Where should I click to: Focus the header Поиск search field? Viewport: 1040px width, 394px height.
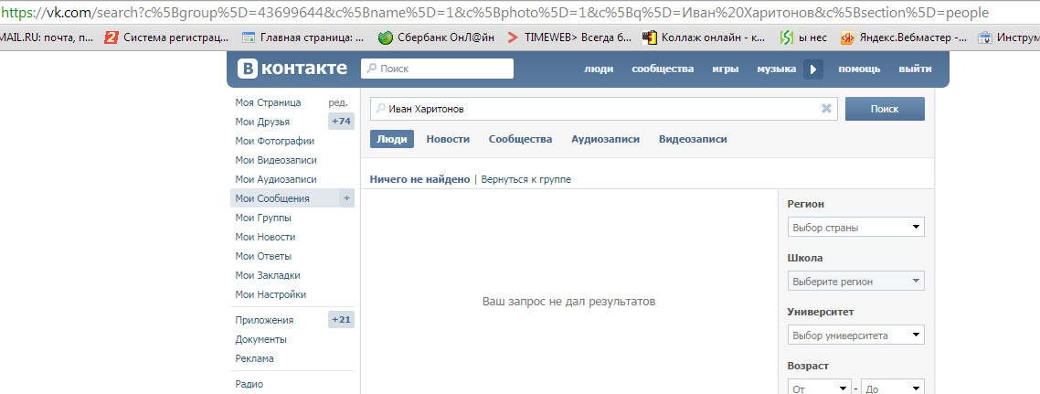437,69
